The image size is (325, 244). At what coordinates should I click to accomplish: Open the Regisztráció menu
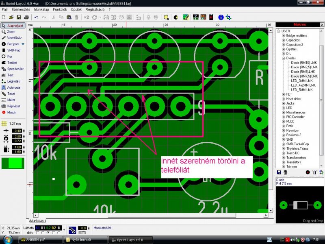point(95,9)
